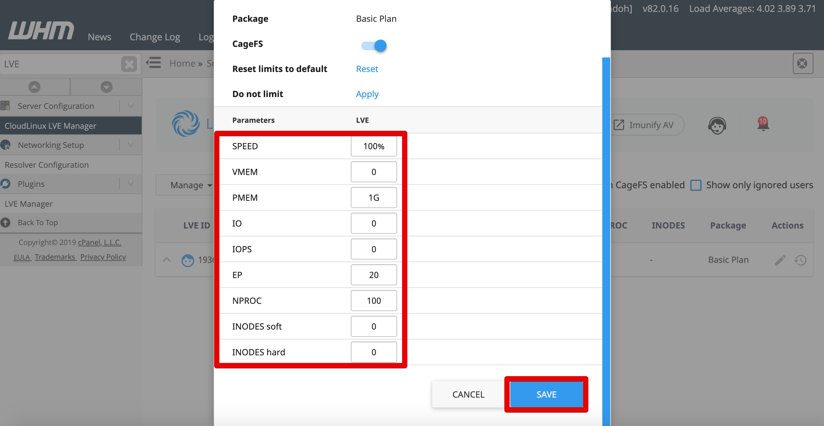
Task: Click the Back To Top arrow icon
Action: (x=5, y=223)
